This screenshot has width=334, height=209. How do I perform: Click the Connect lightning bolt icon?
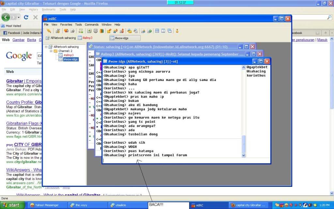pos(49,31)
